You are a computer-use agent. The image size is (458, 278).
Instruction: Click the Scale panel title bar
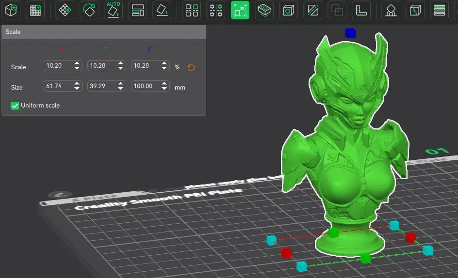[x=104, y=32]
